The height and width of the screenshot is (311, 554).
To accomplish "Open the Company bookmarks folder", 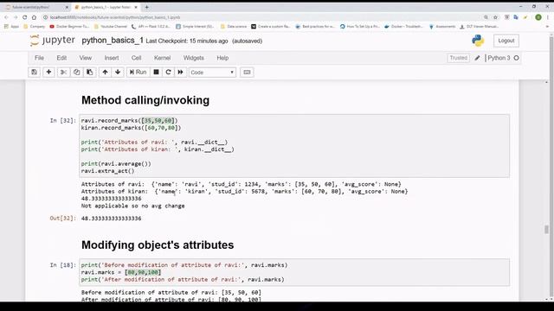I will click(x=35, y=27).
